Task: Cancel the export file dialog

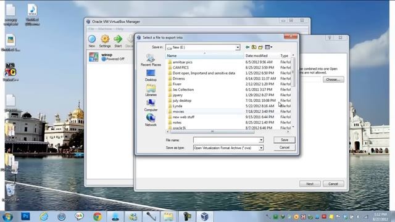Action: click(285, 147)
